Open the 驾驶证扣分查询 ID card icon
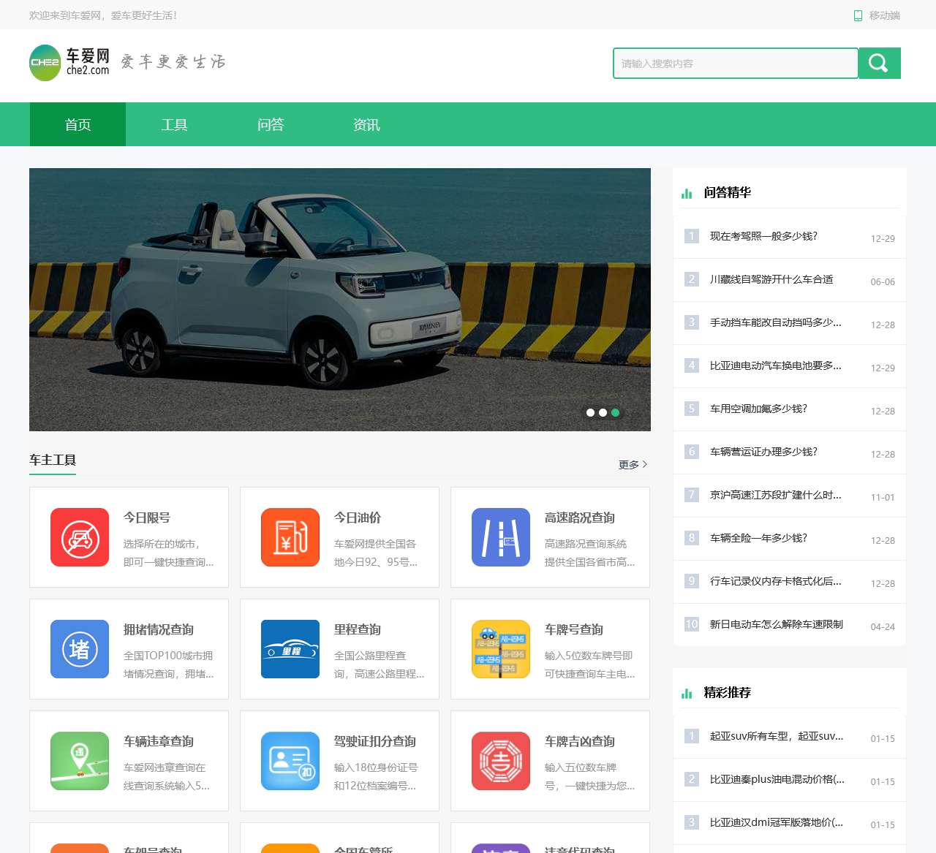The width and height of the screenshot is (936, 853). (290, 761)
